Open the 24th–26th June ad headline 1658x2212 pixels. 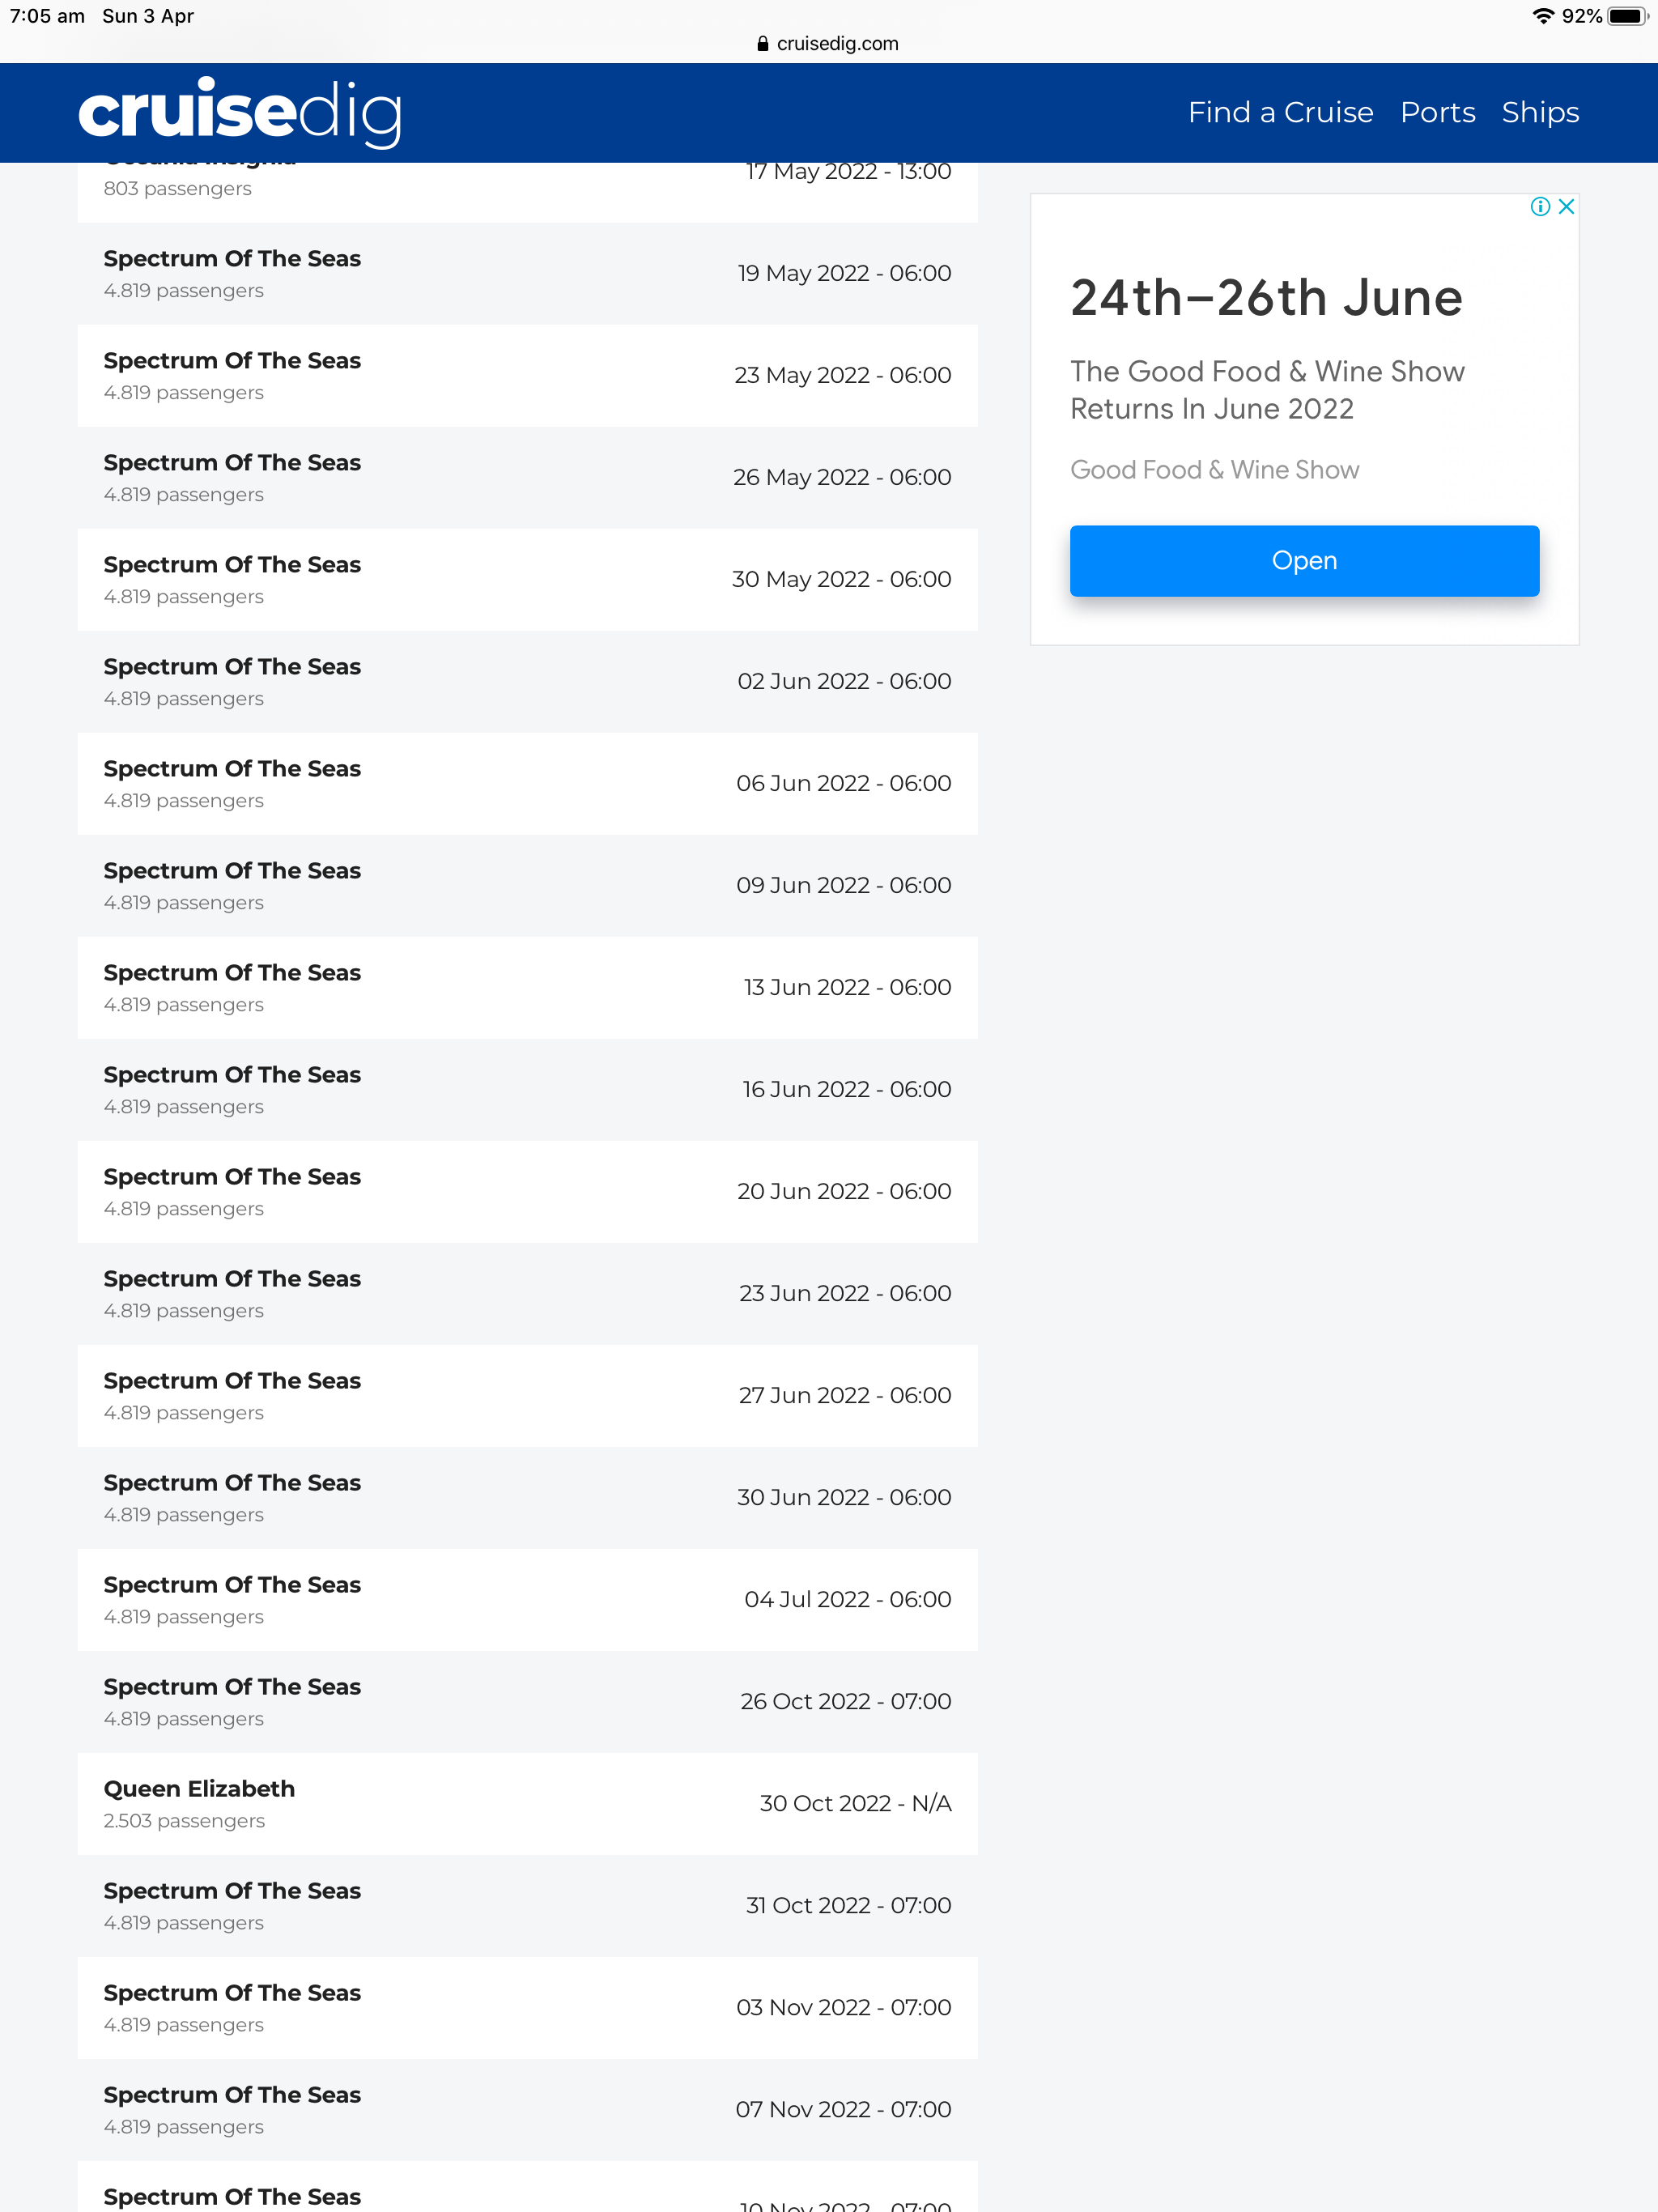click(x=1266, y=298)
